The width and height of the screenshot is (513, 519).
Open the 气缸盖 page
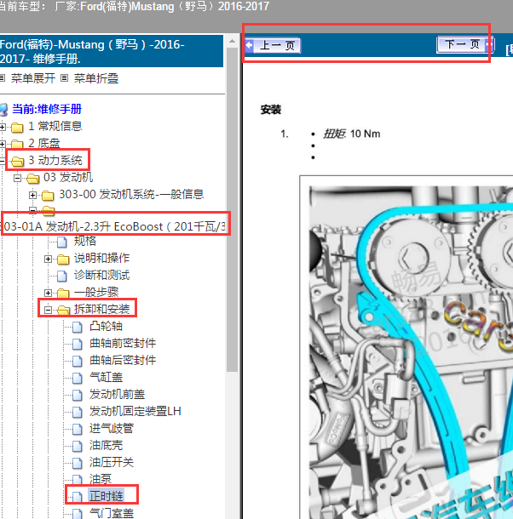click(107, 377)
